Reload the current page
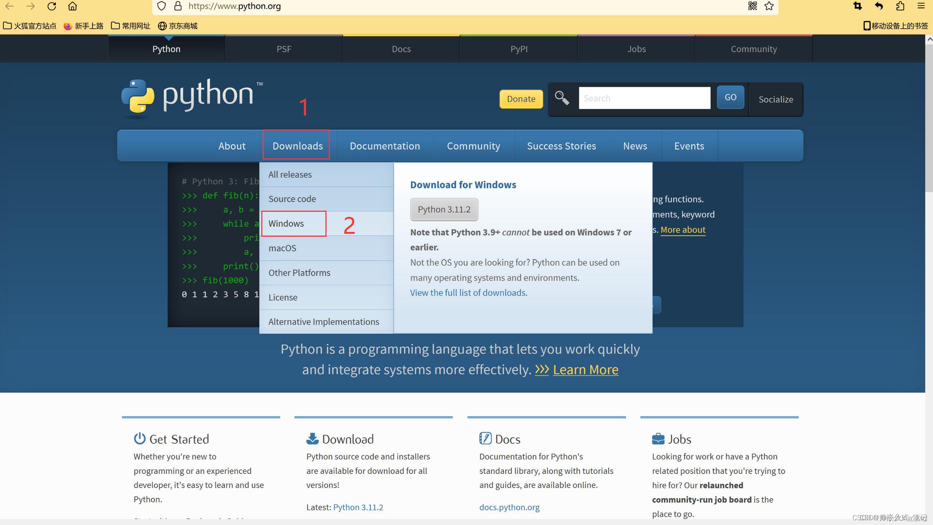This screenshot has width=933, height=525. pos(52,6)
